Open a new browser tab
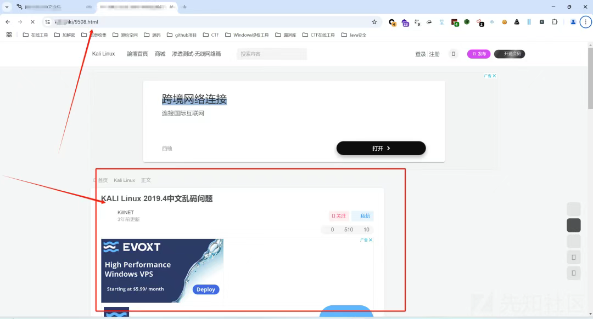The height and width of the screenshot is (319, 593). coord(184,7)
